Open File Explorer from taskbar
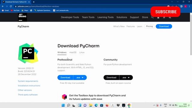192x108 pixels. 91,105
